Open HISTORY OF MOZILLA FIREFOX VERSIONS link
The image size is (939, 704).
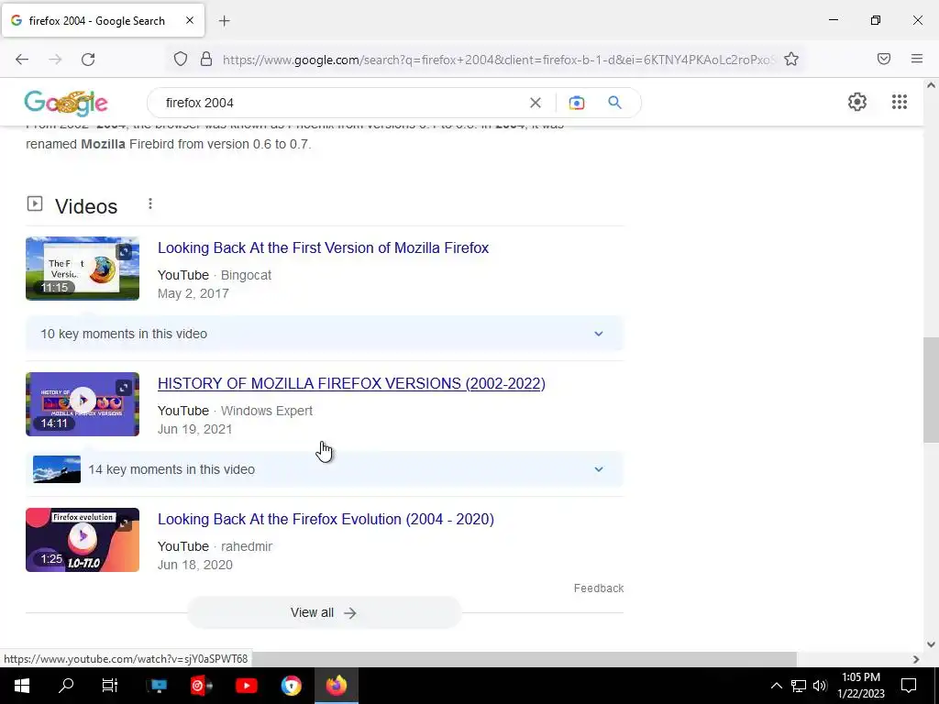click(351, 384)
